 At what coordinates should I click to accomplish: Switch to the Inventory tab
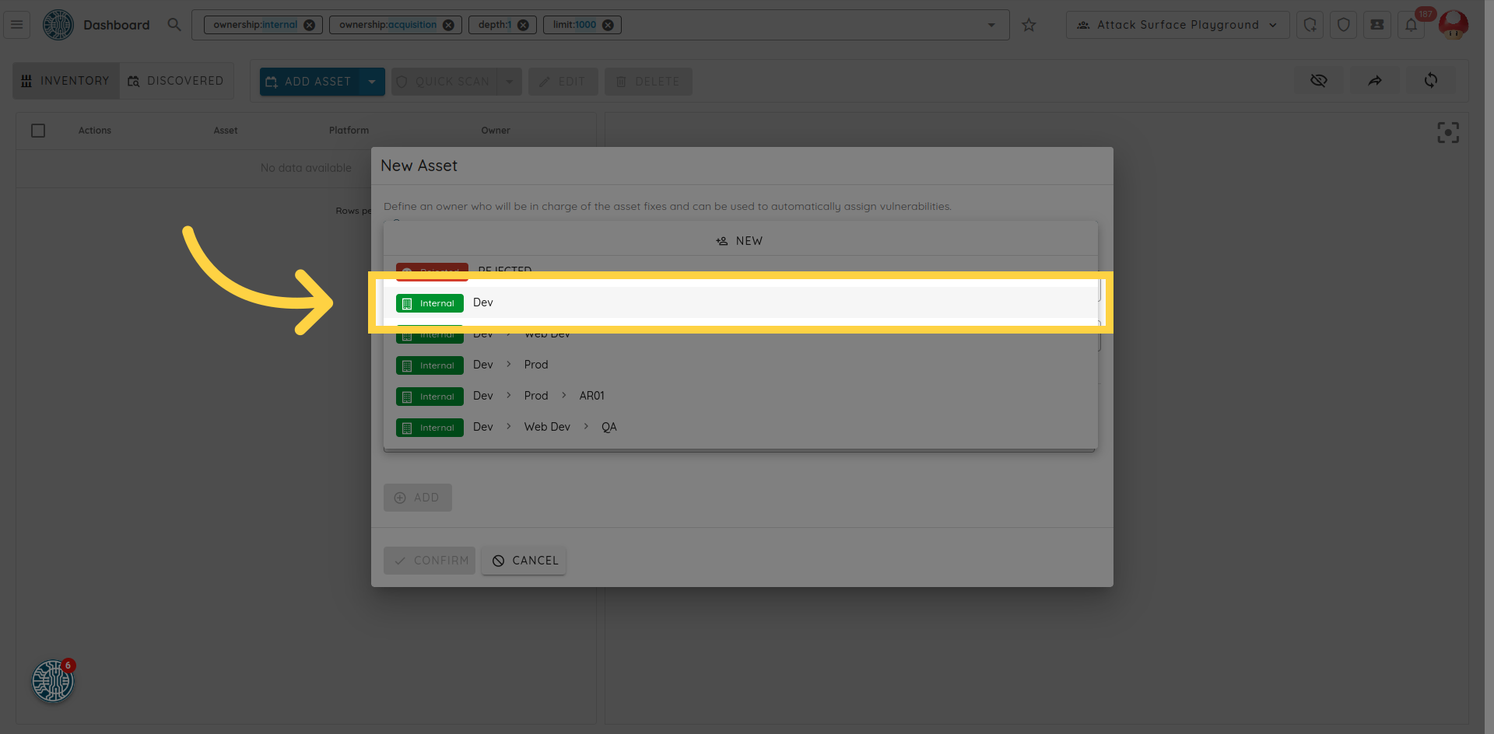point(66,81)
